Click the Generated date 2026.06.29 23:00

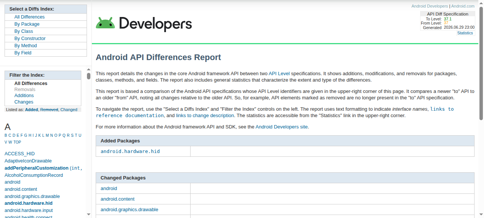tap(459, 28)
